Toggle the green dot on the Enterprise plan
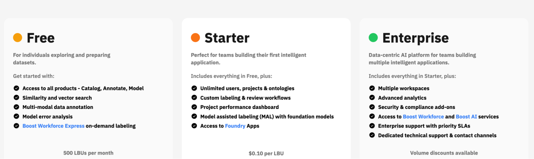 click(x=373, y=38)
